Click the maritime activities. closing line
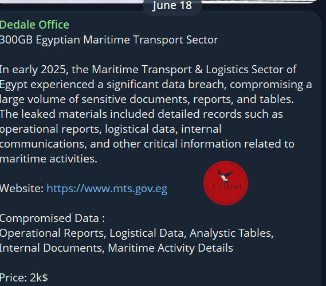Screen dimensions: 326x286 click(x=49, y=159)
